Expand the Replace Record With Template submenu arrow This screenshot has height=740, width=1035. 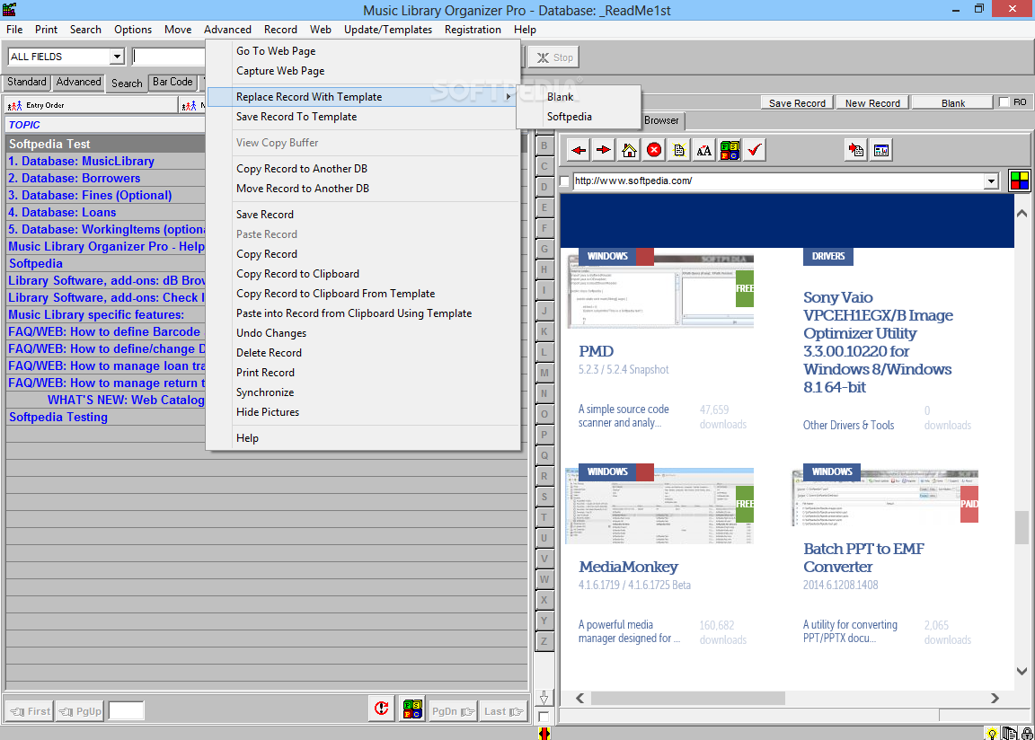point(509,97)
